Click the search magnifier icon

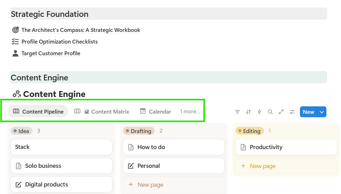pos(270,112)
